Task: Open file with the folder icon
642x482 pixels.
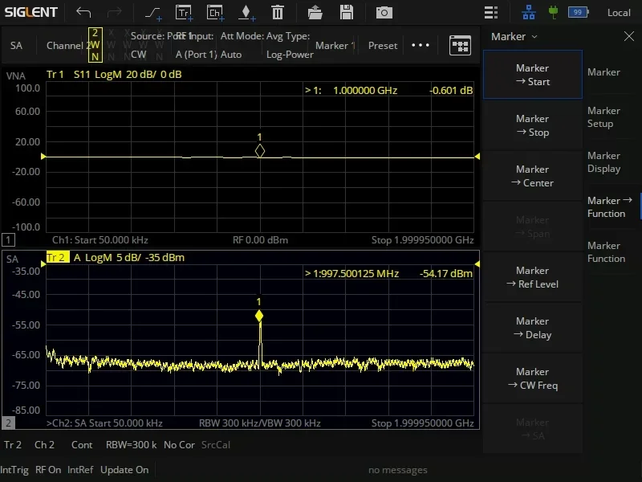Action: (315, 12)
